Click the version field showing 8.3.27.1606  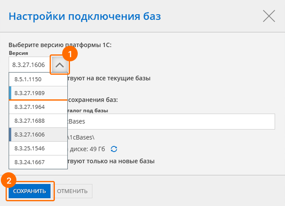pos(29,65)
